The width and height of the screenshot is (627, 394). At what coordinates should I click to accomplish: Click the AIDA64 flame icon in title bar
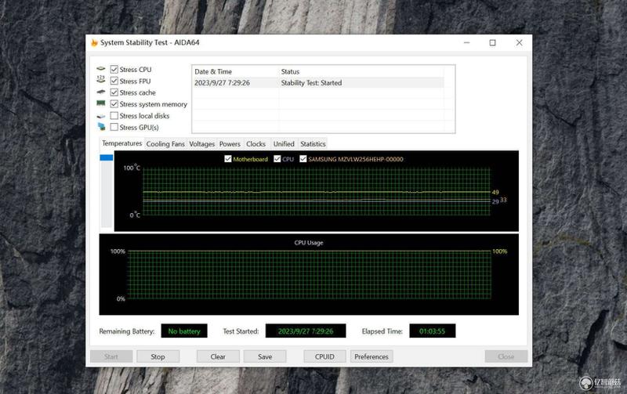(x=94, y=43)
